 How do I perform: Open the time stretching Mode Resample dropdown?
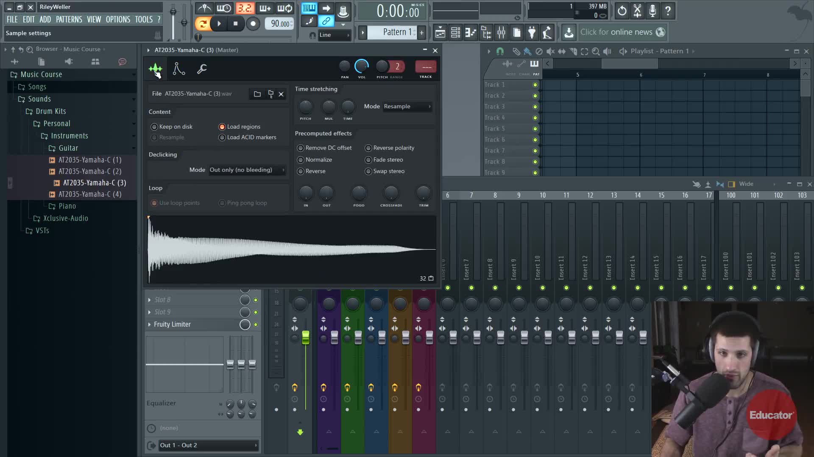(x=407, y=107)
